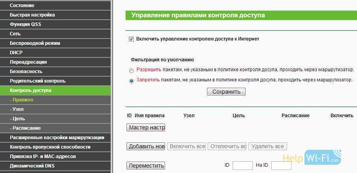Click 'Добавить новую' to add rule
Screen dimensions: 357x173
pyautogui.click(x=146, y=146)
